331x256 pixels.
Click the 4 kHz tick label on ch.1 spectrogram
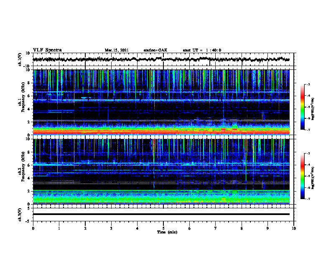point(29,109)
